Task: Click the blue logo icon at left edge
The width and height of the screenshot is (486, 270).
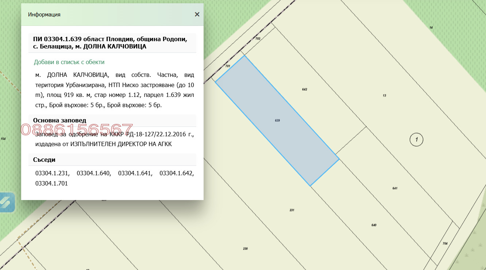Action: point(7,202)
